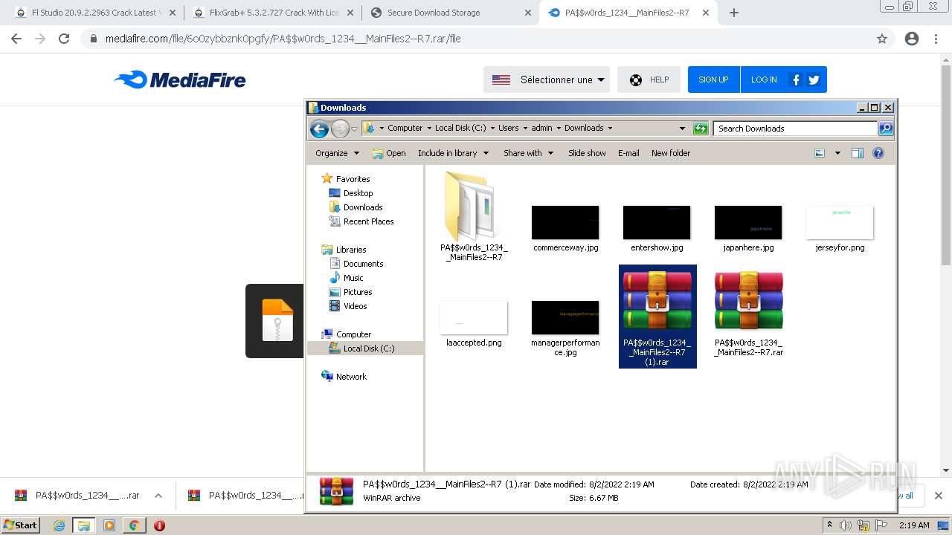Viewport: 952px width, 535px height.
Task: Click the Search Downloads field
Action: pyautogui.click(x=795, y=129)
